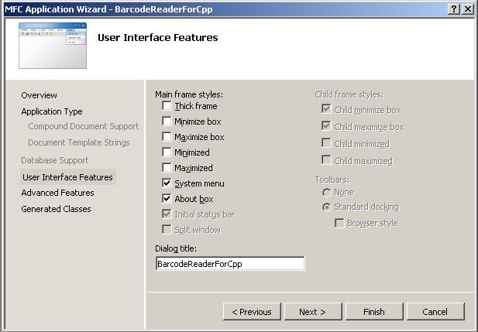Disable the About box option

coord(167,199)
